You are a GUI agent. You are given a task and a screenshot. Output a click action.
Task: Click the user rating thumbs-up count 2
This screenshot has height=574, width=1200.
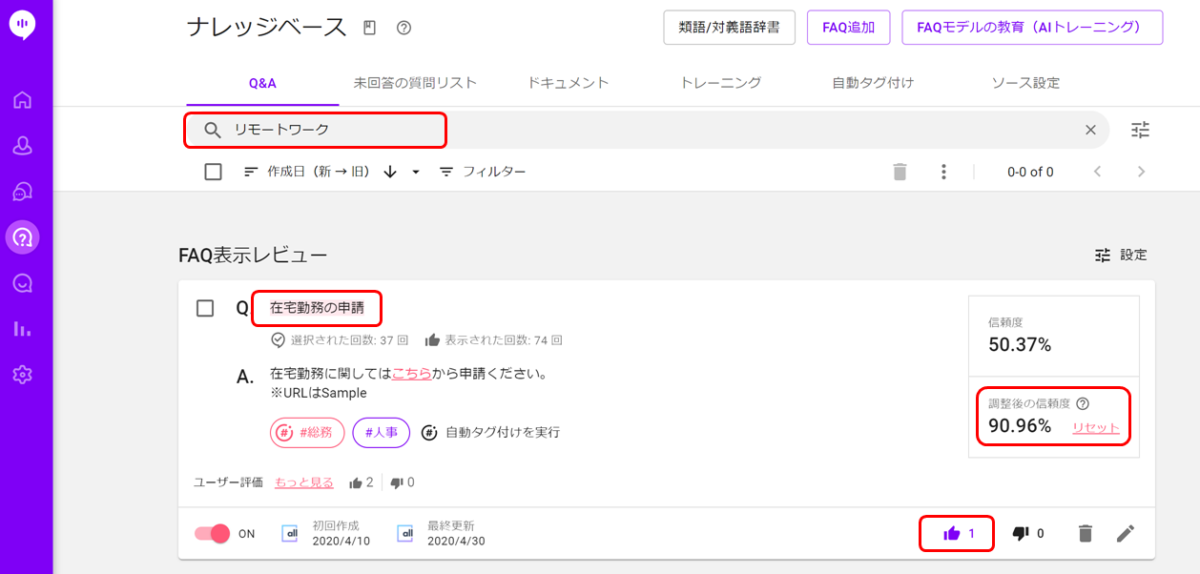click(x=362, y=482)
